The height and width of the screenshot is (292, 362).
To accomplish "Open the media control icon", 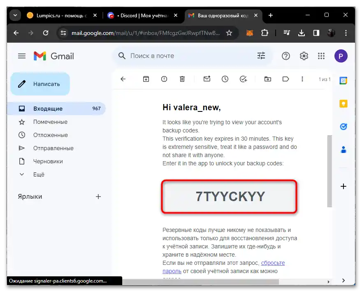I will click(287, 33).
